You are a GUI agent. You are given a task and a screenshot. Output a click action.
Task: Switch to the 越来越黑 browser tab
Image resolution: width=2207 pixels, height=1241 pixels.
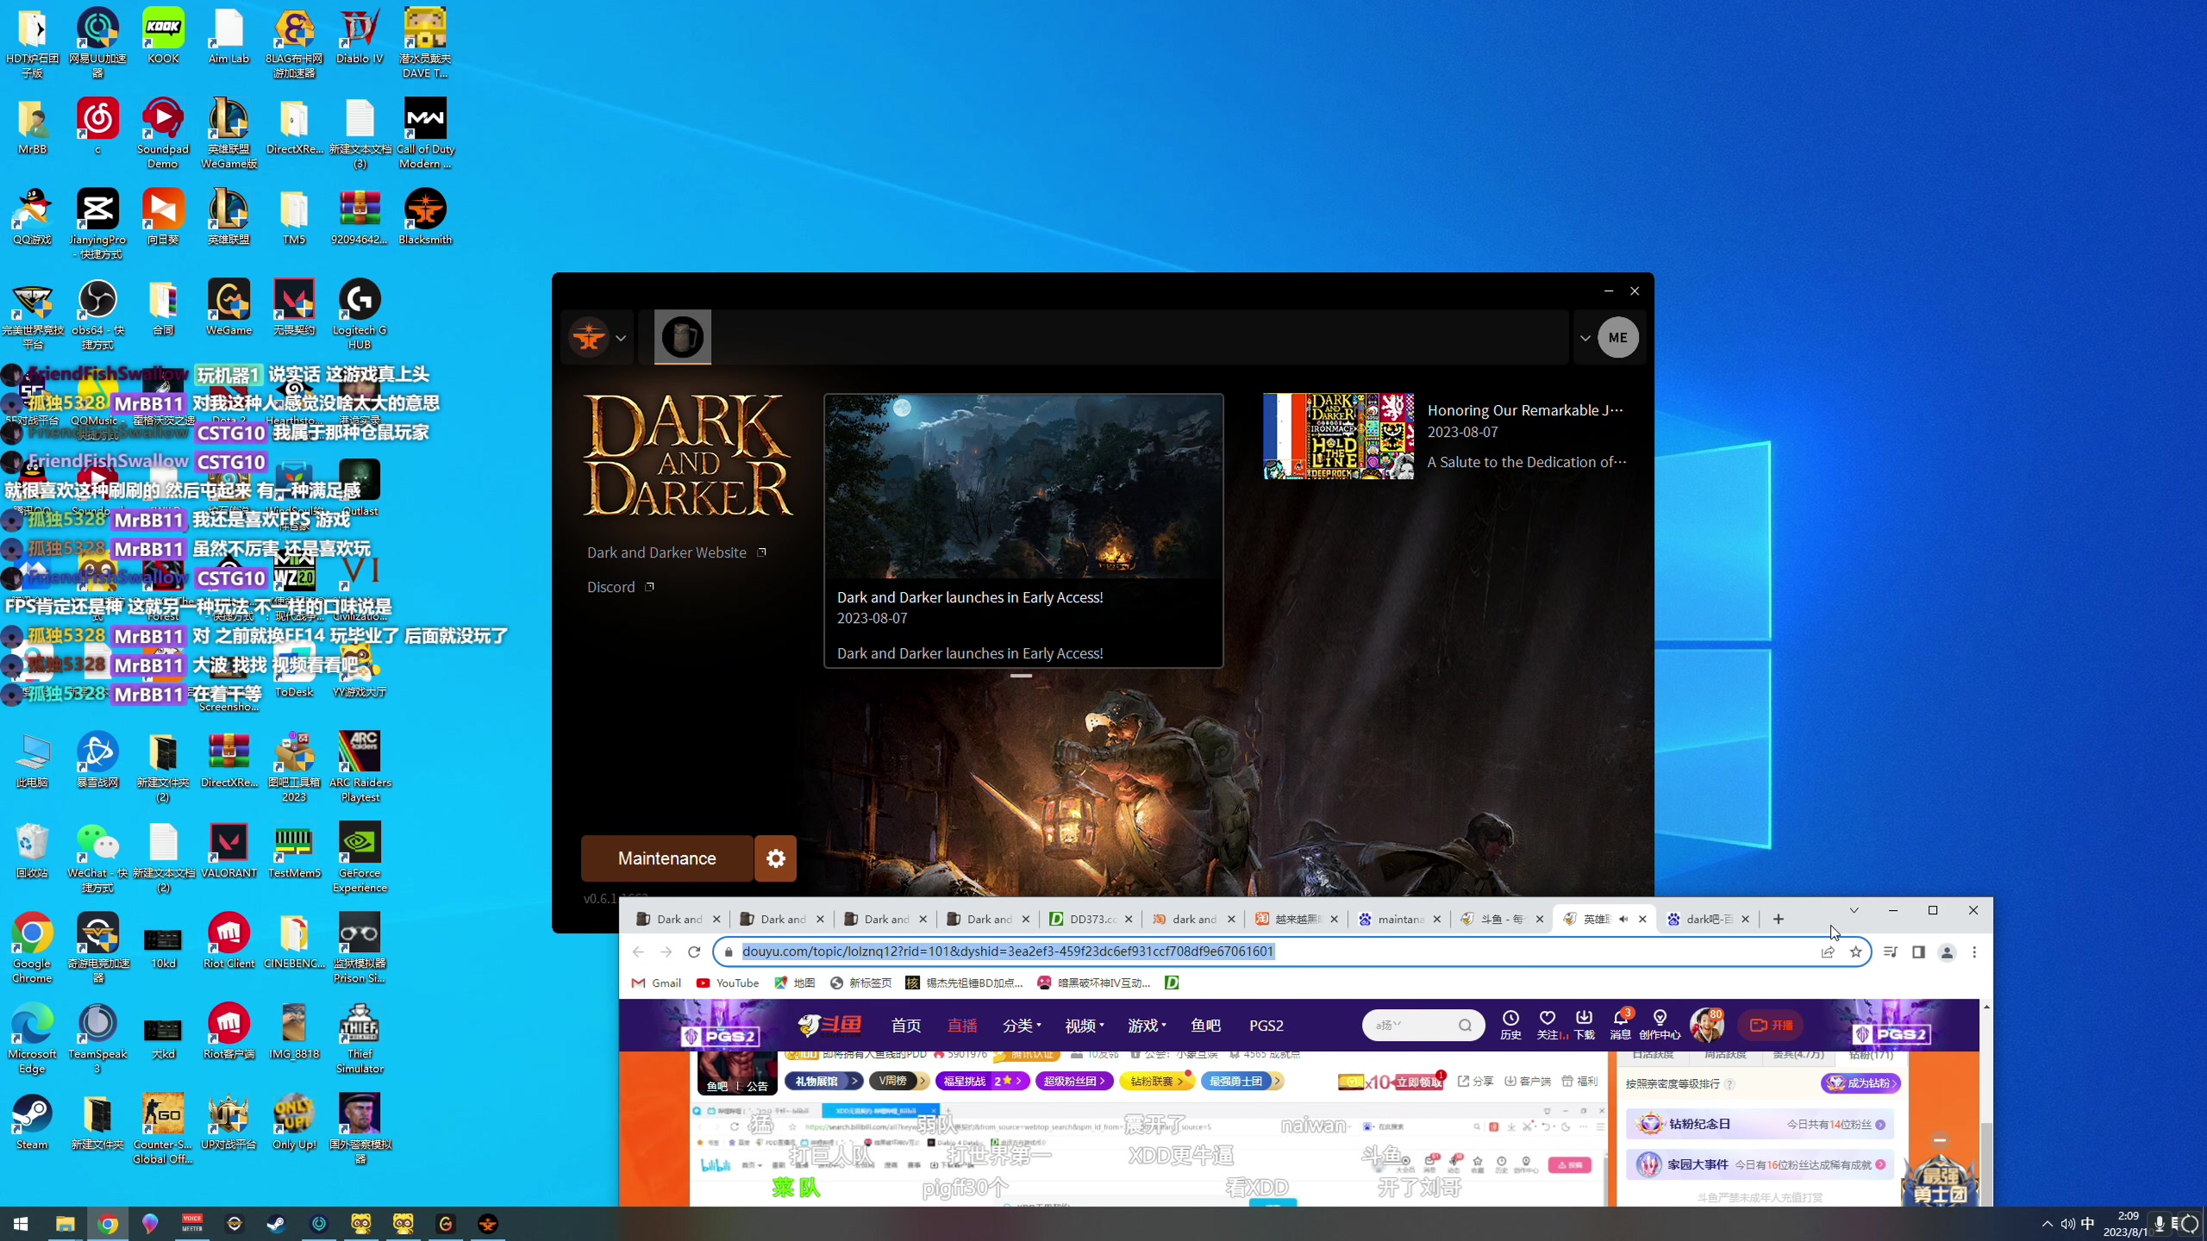click(1296, 920)
